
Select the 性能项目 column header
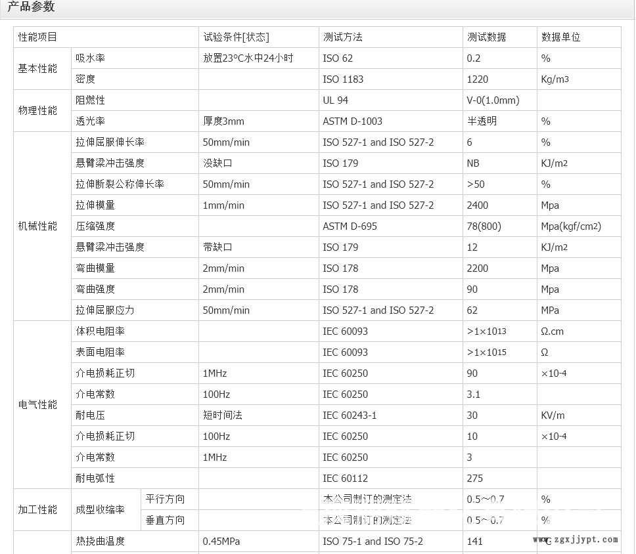click(38, 37)
